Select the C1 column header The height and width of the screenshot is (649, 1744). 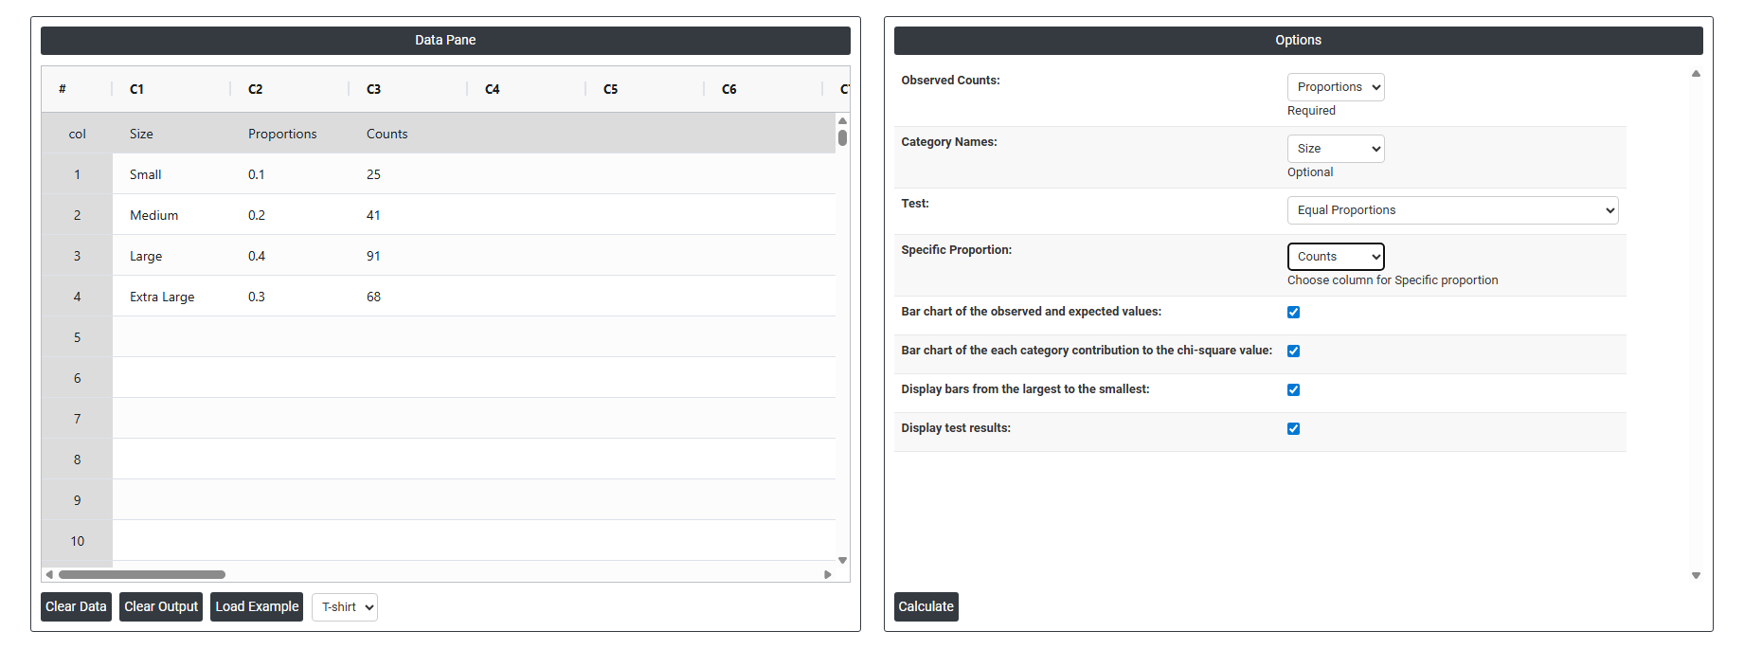pyautogui.click(x=137, y=89)
